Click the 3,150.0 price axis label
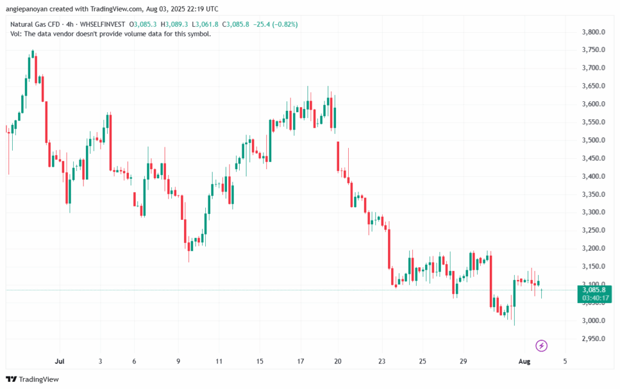The height and width of the screenshot is (389, 620). (593, 267)
